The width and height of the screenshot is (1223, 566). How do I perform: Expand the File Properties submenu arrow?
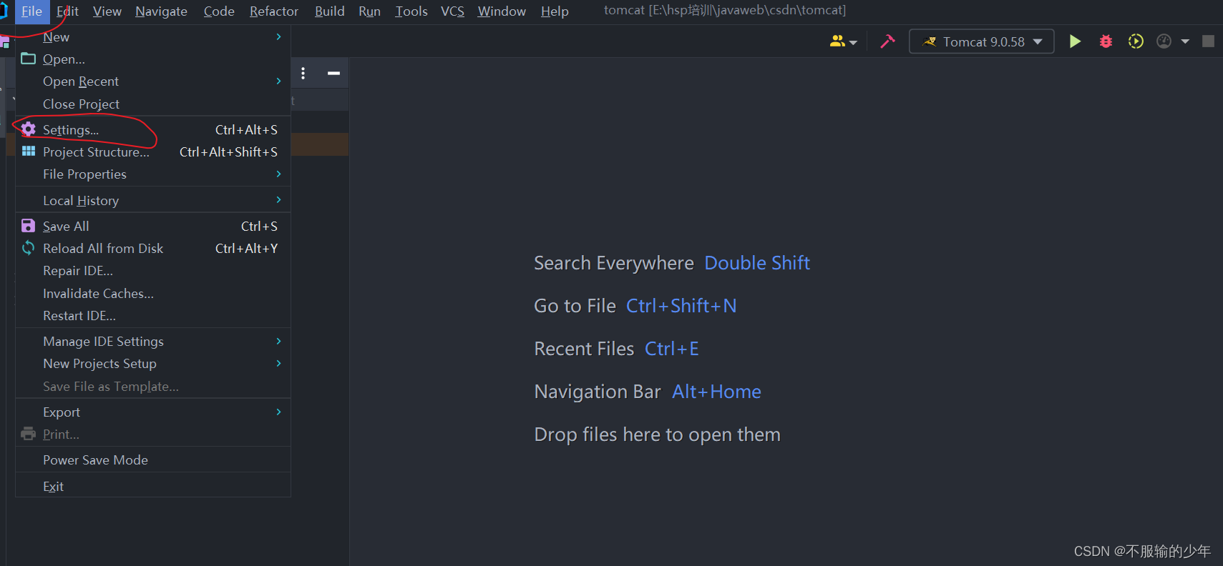click(278, 174)
